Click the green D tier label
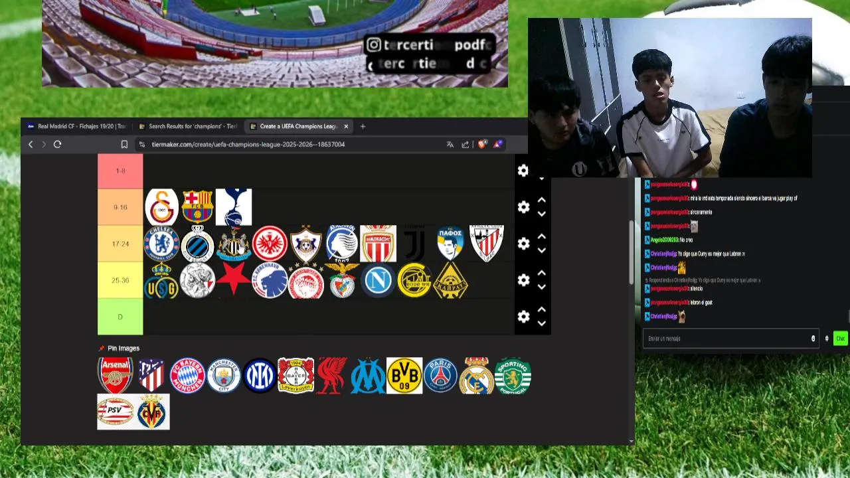The image size is (850, 478). 120,317
